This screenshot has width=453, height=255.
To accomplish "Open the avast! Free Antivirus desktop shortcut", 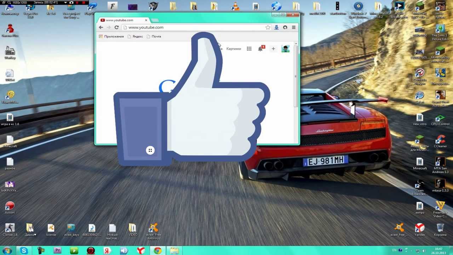I will coord(153,231).
